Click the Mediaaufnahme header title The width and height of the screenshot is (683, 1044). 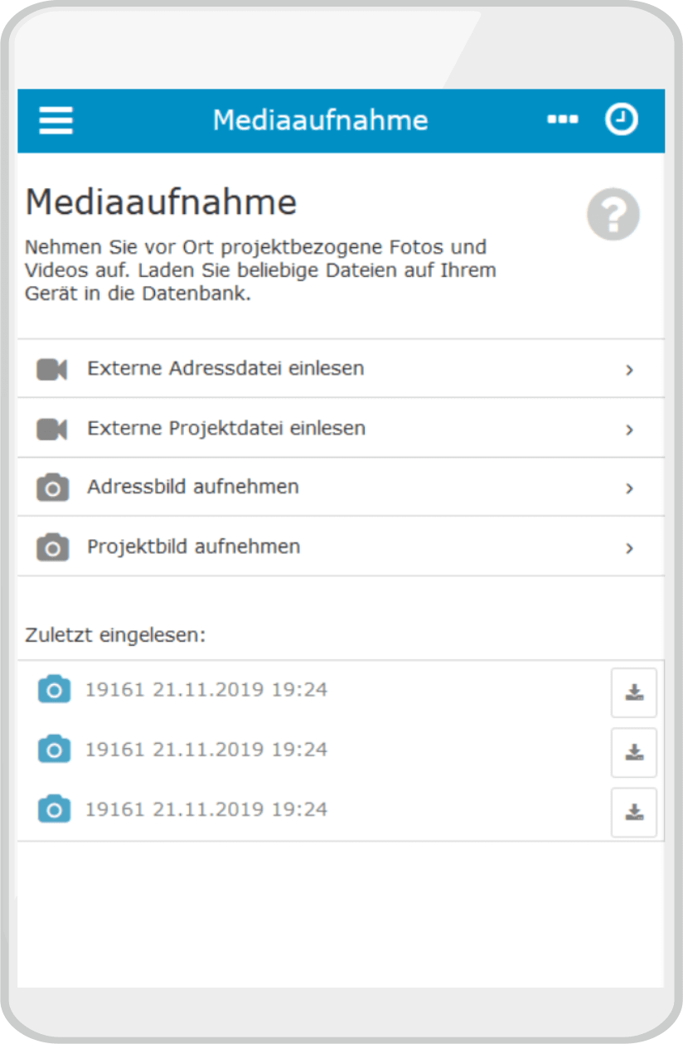point(320,120)
